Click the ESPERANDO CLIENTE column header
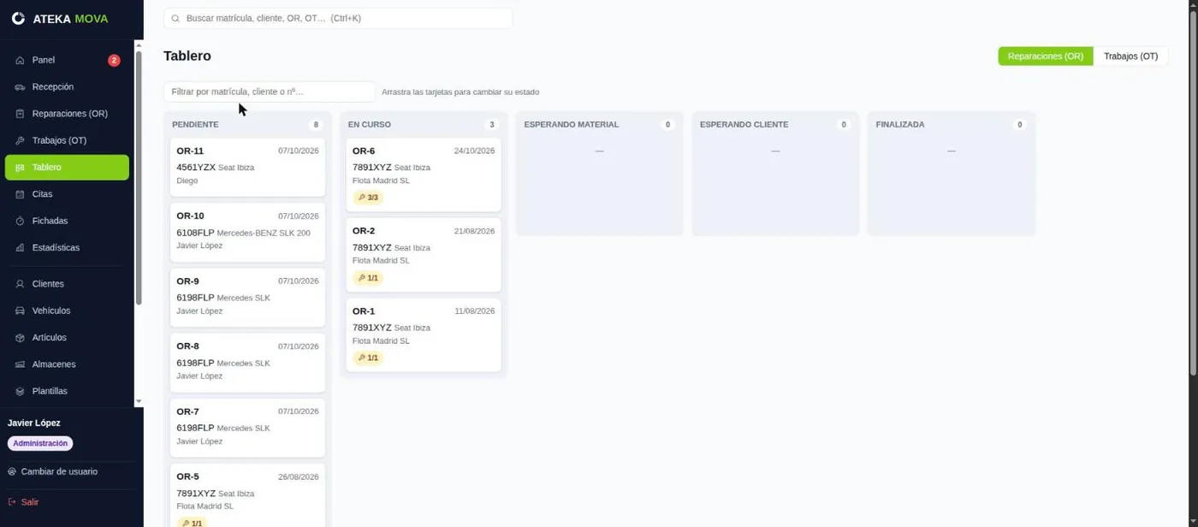The height and width of the screenshot is (527, 1198). pyautogui.click(x=744, y=125)
